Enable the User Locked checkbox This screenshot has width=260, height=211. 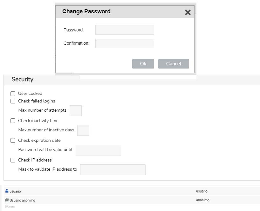(13, 94)
